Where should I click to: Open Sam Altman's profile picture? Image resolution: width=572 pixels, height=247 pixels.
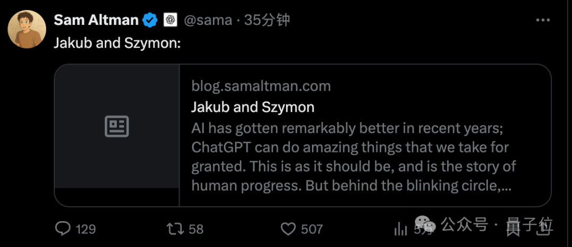point(26,29)
